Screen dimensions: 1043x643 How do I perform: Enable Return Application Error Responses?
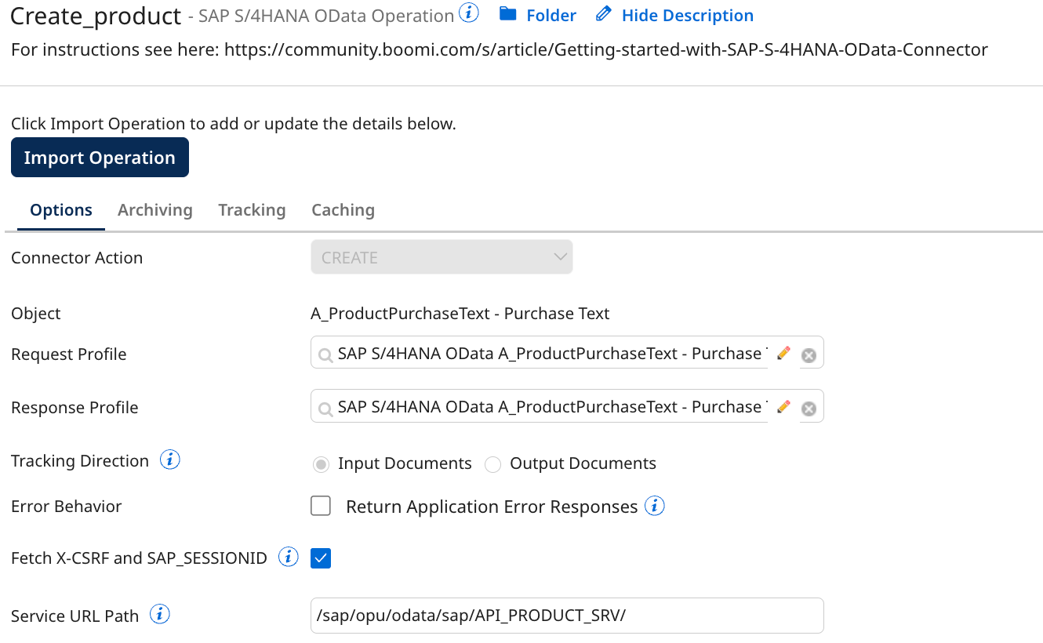pos(320,506)
